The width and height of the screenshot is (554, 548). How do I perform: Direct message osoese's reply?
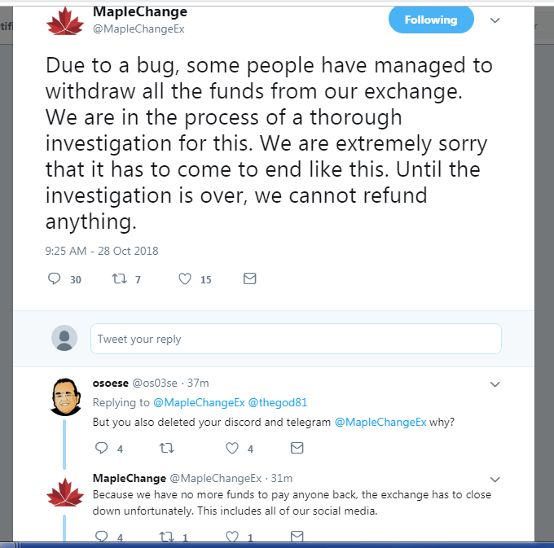click(x=297, y=448)
